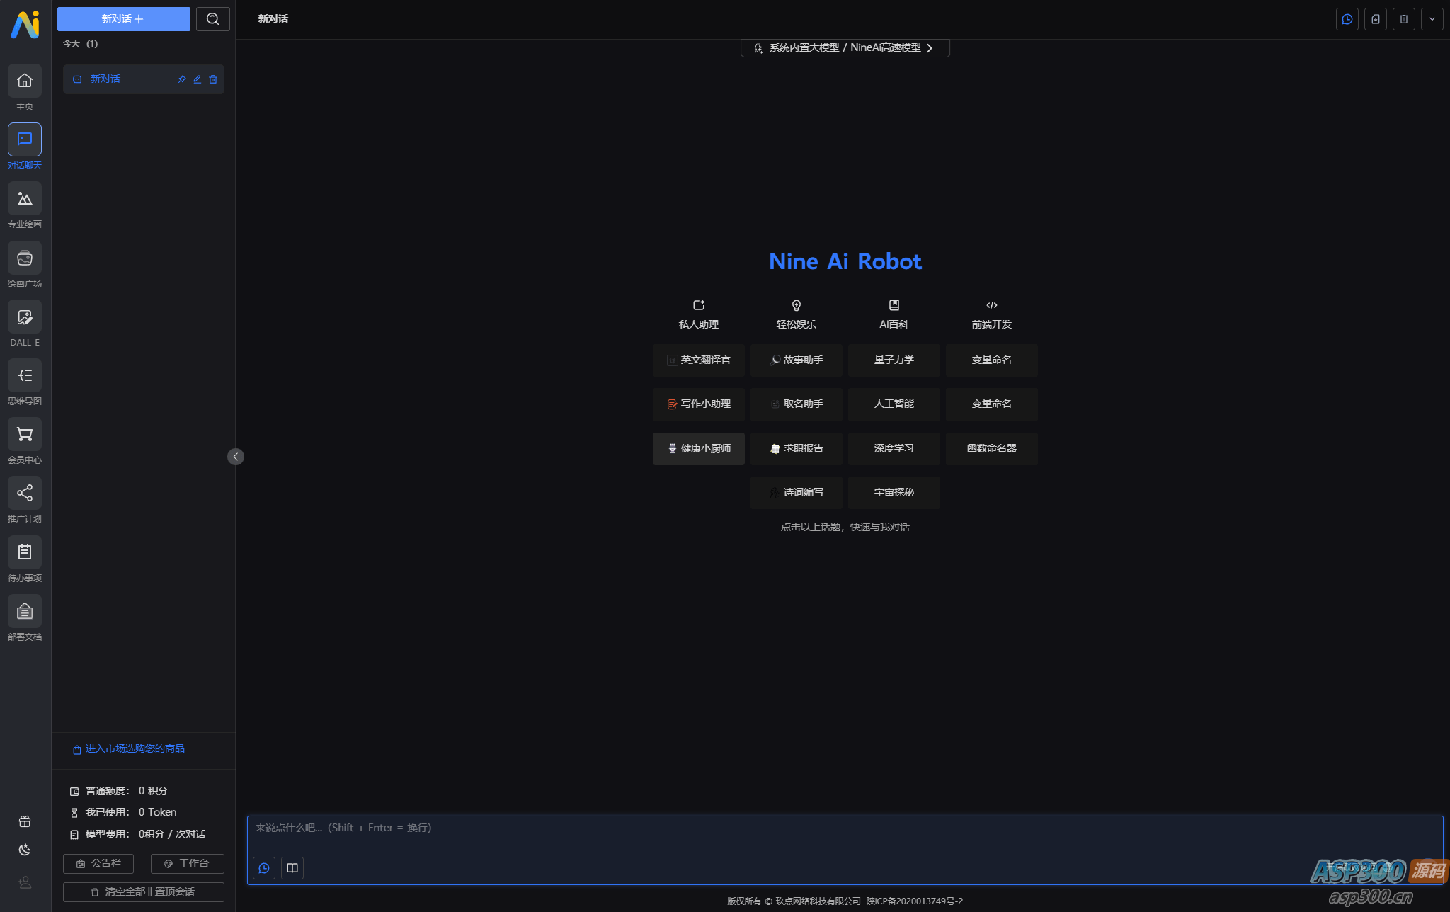1450x912 pixels.
Task: Collapse sidebar using left arrow handle
Action: click(236, 457)
